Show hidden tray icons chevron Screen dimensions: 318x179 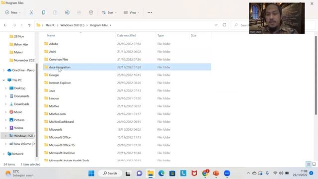[248, 173]
